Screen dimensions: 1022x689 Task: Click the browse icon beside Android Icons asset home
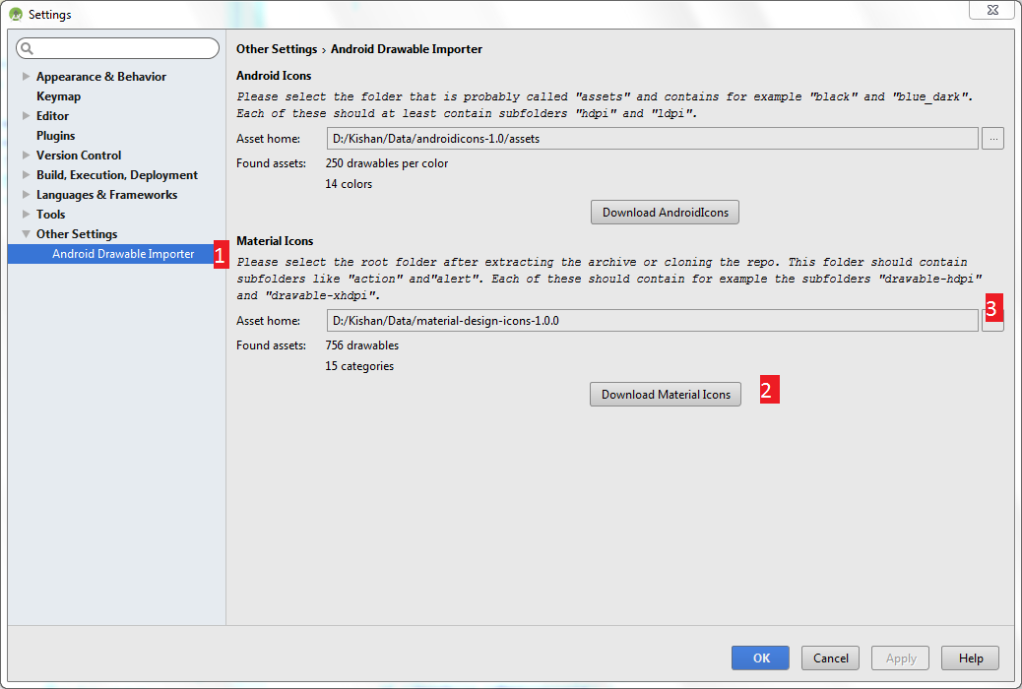tap(992, 139)
